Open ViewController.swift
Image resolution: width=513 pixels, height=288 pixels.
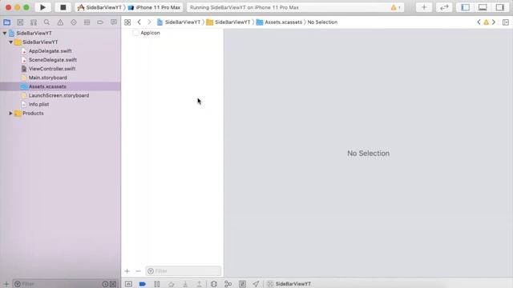coord(52,69)
